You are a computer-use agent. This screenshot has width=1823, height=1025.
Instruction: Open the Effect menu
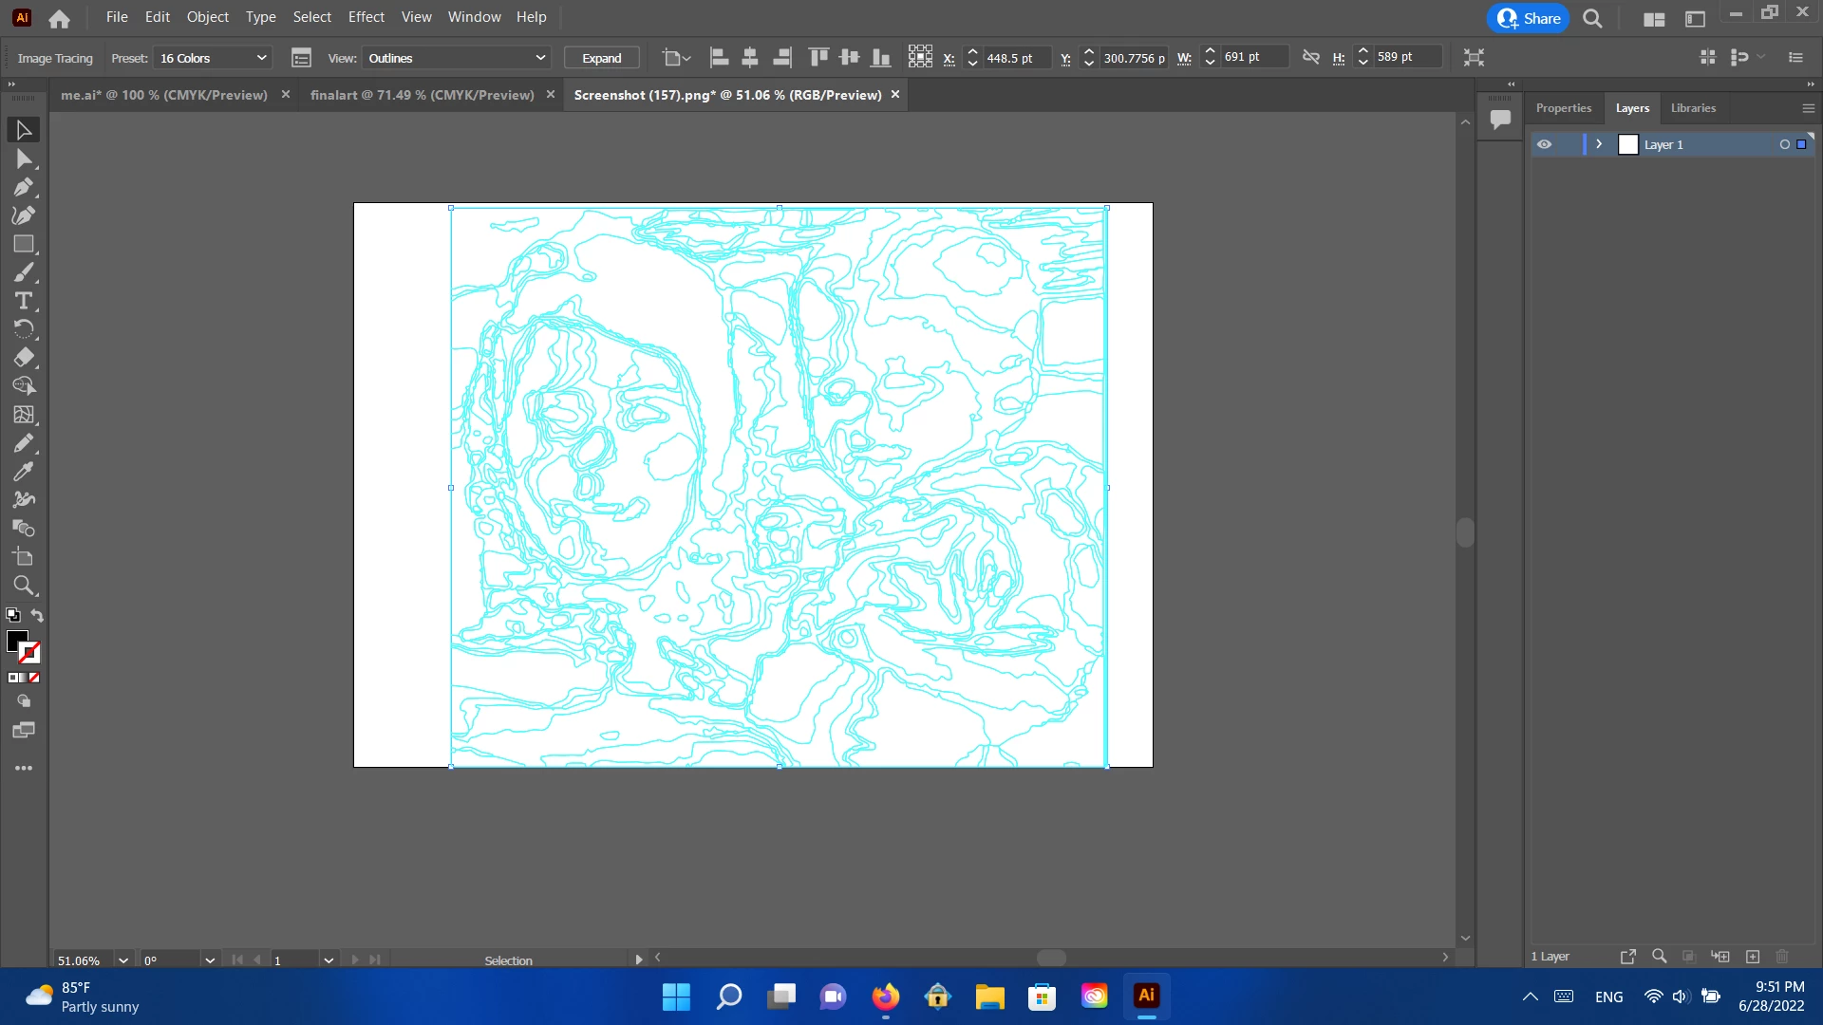(x=366, y=17)
